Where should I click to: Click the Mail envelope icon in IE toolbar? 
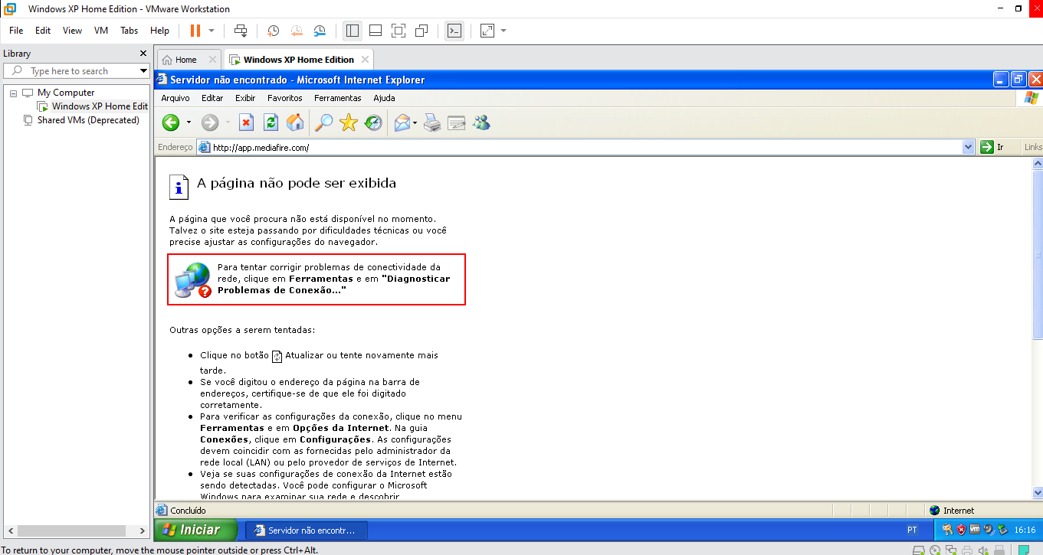[x=402, y=122]
